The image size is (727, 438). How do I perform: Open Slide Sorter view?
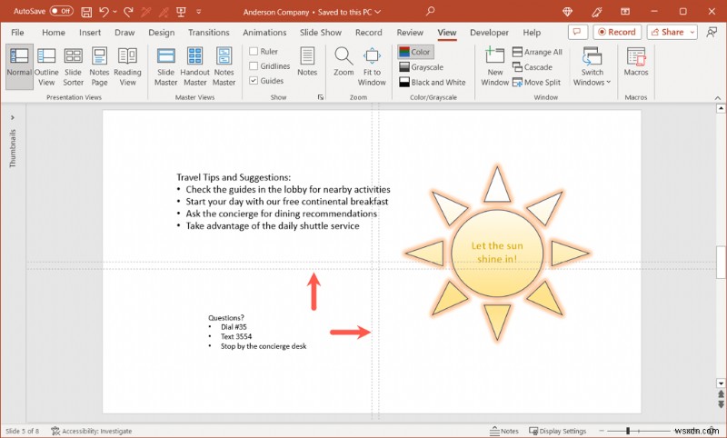pyautogui.click(x=74, y=66)
